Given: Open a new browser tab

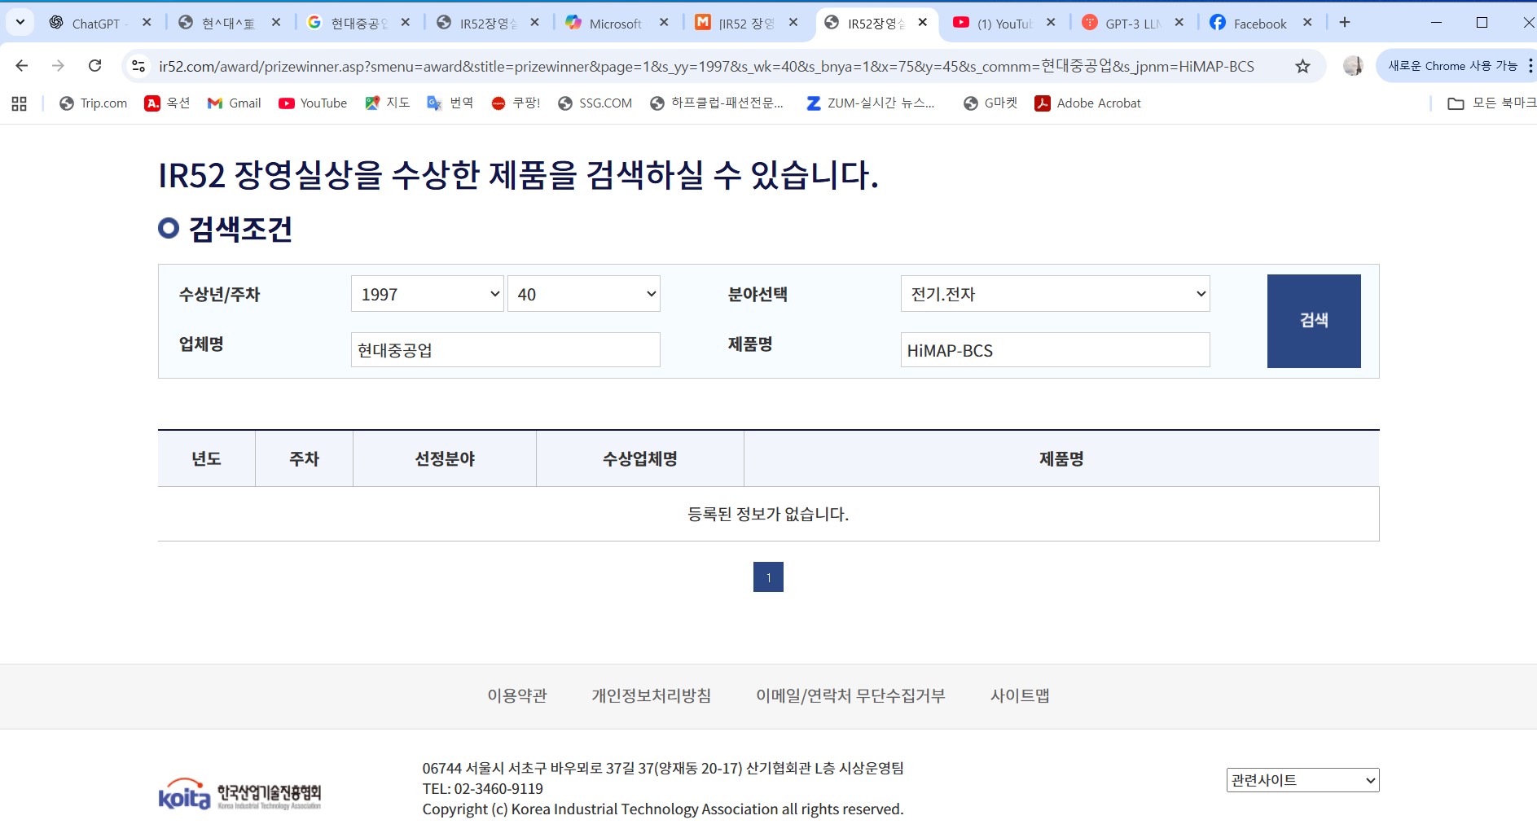Looking at the screenshot, I should [1345, 23].
